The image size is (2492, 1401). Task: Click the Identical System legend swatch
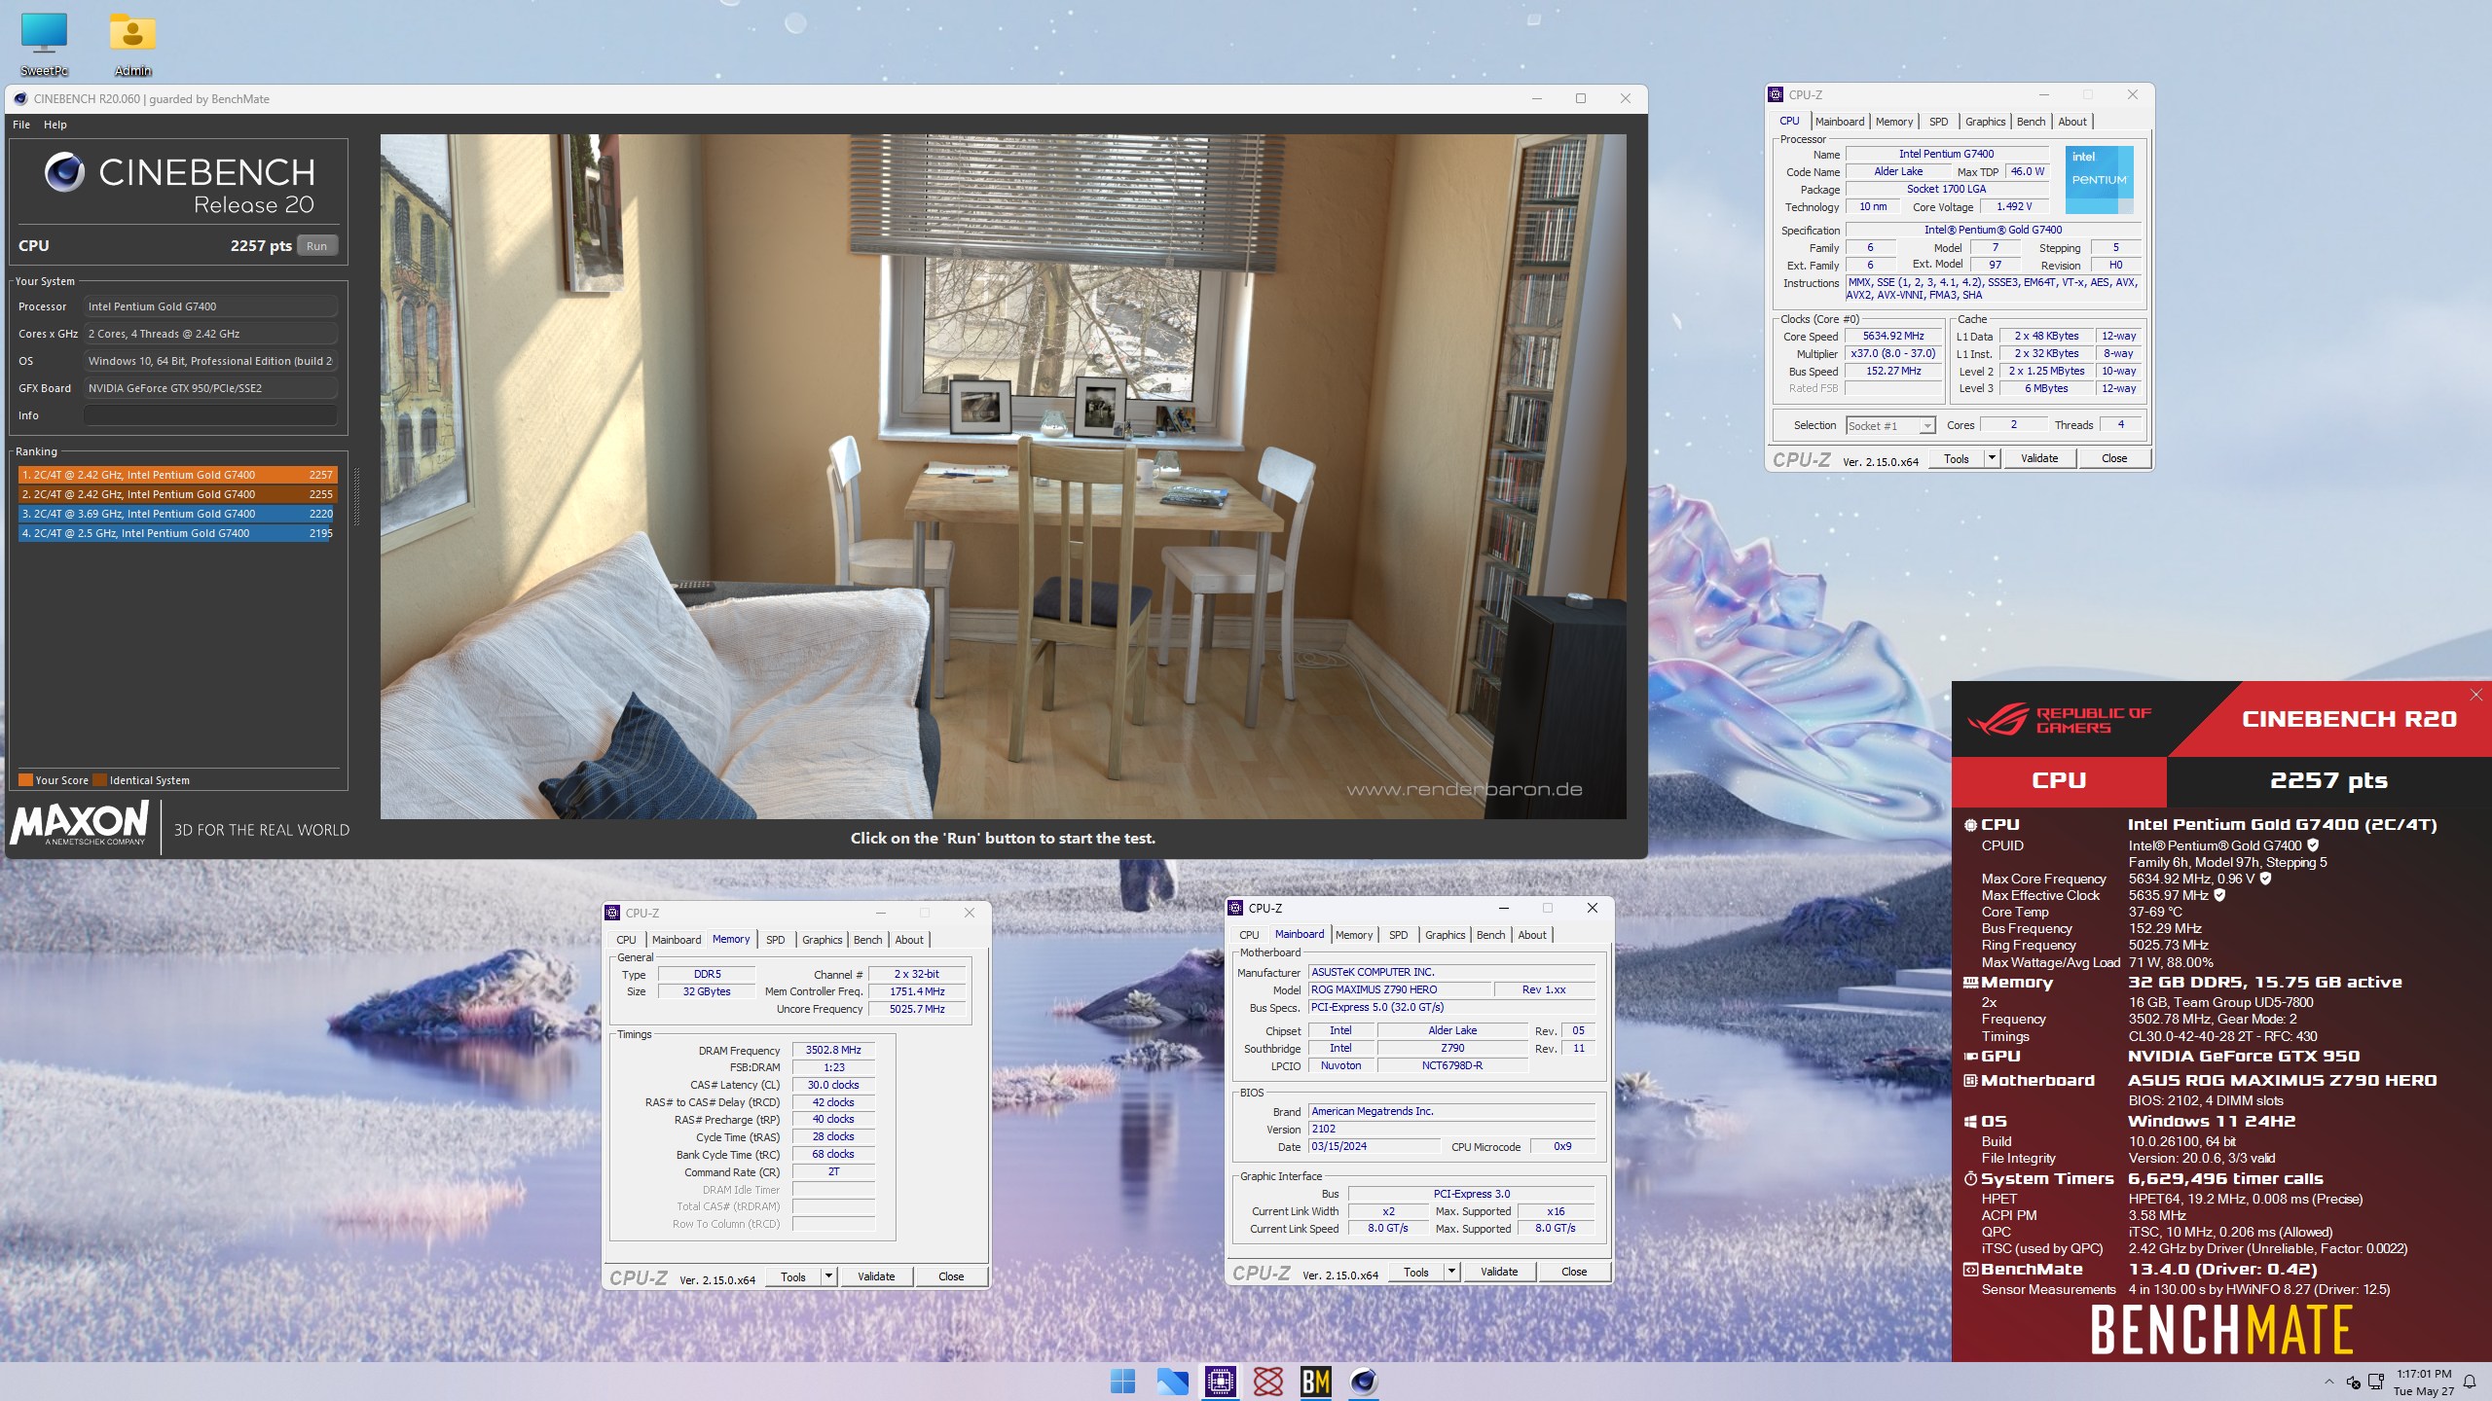100,780
